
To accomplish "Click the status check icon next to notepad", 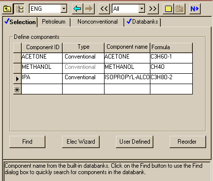I will point(179,9).
